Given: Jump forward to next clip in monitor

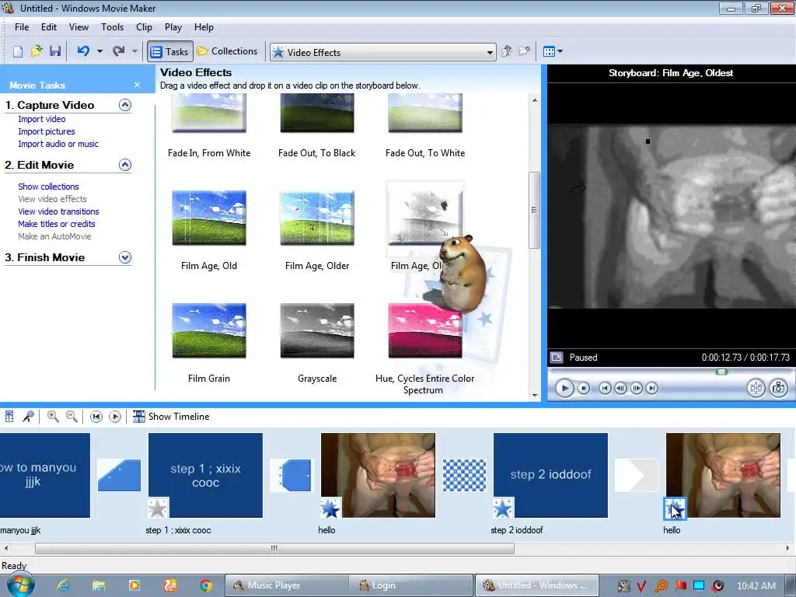Looking at the screenshot, I should (x=652, y=389).
